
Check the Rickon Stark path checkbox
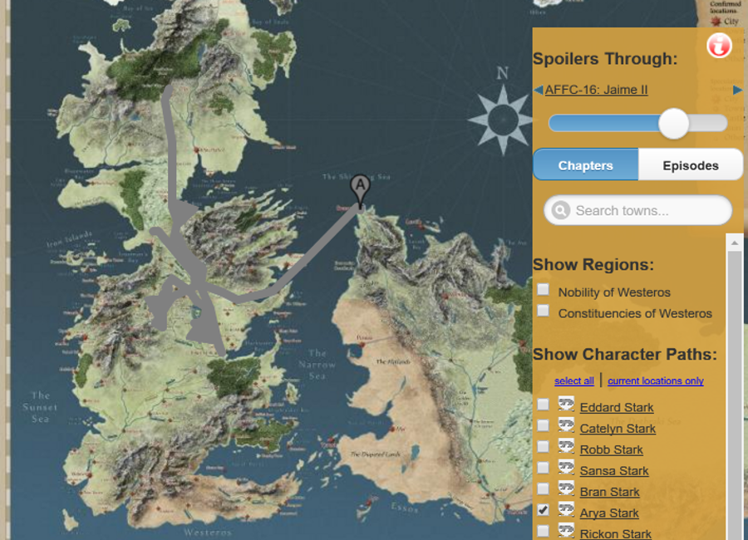tap(543, 531)
